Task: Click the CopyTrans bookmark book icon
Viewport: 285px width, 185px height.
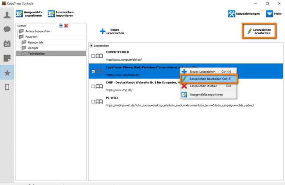Action: [99, 71]
